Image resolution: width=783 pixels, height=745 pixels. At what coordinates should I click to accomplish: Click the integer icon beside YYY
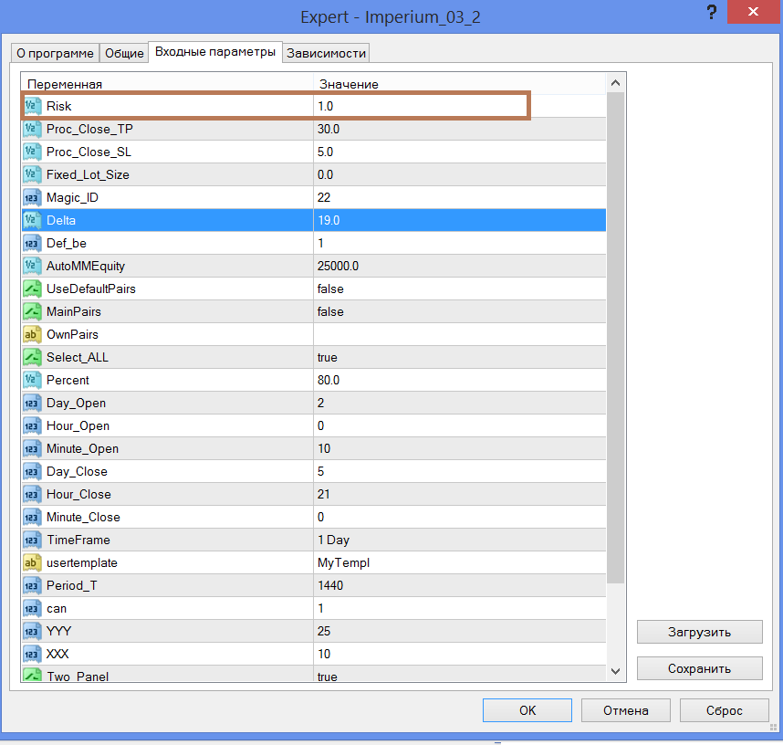[32, 632]
